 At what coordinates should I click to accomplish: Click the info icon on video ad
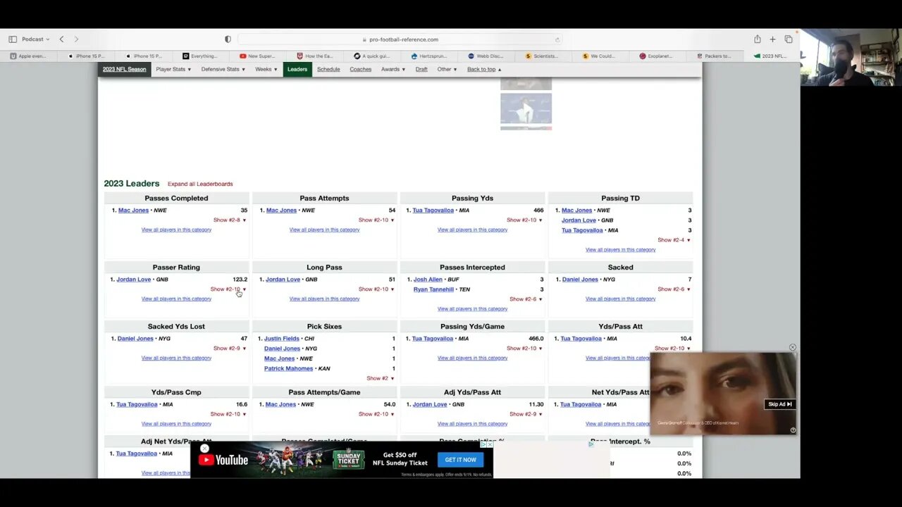pyautogui.click(x=793, y=430)
